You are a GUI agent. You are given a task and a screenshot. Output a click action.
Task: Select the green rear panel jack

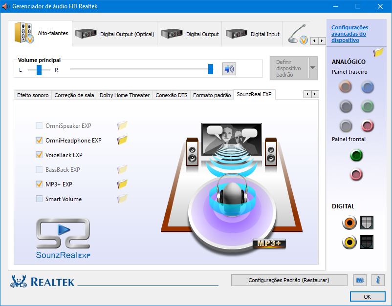[x=367, y=106]
